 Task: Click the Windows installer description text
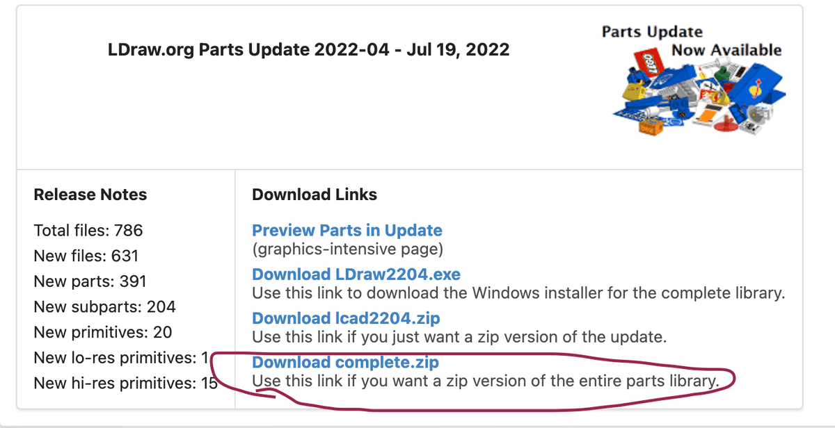pyautogui.click(x=518, y=293)
